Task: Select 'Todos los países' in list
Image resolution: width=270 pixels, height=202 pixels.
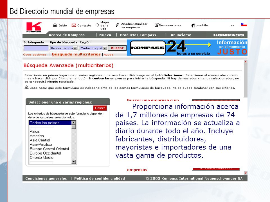Action: [x=50, y=123]
